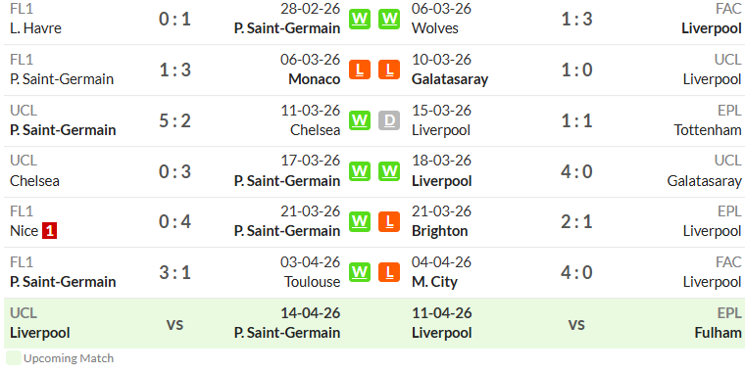Click Liverpool win badge for Wolves match

tap(389, 19)
